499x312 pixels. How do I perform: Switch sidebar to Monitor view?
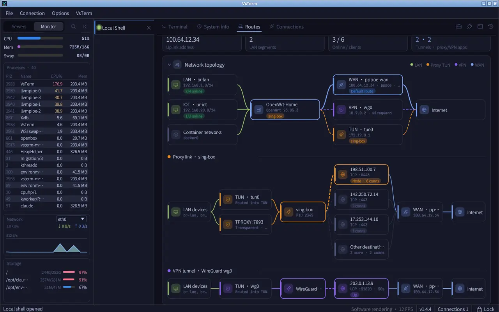[x=48, y=27]
